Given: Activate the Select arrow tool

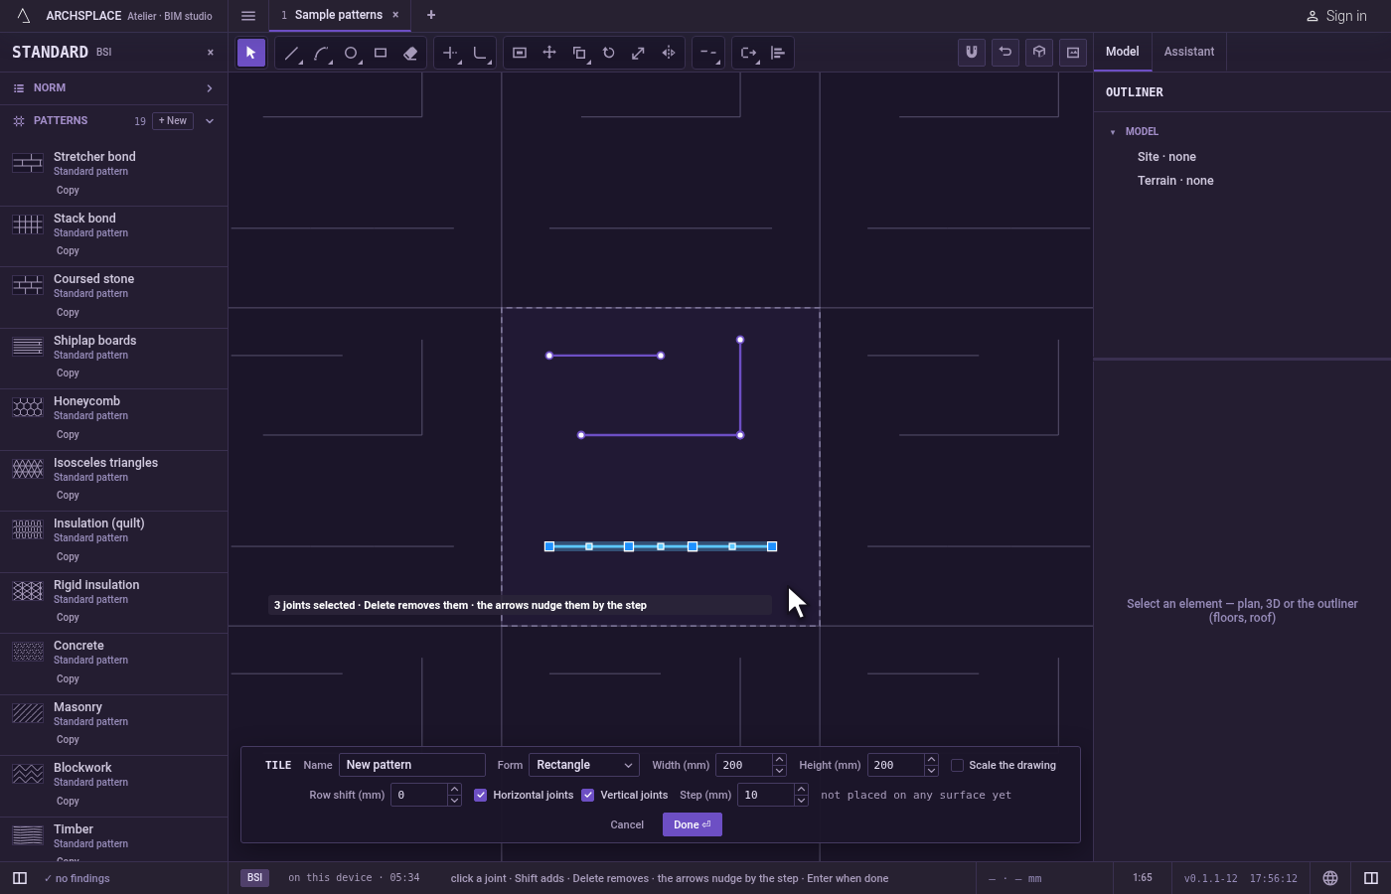Looking at the screenshot, I should click(x=251, y=53).
